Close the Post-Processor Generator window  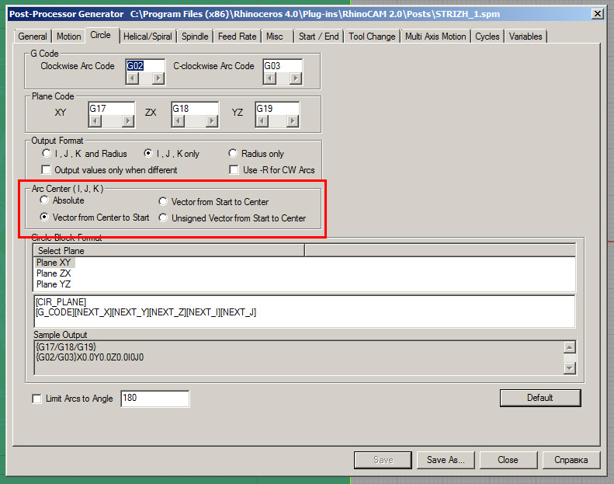click(596, 14)
